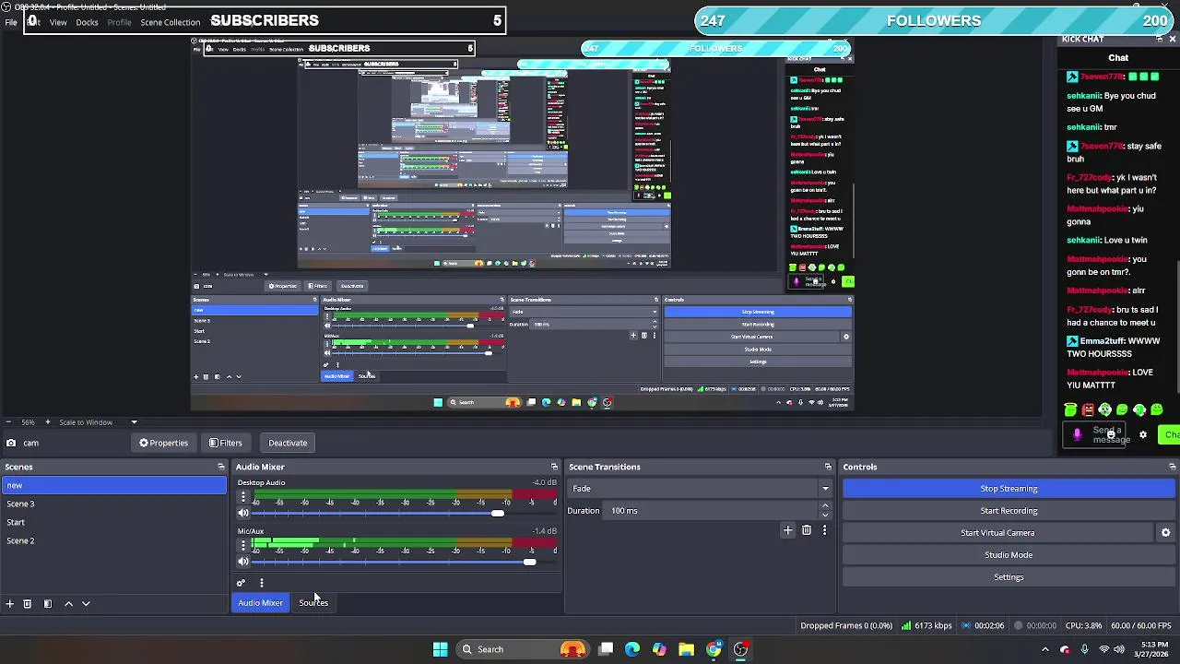Open Google Chrome from the taskbar
This screenshot has height=664, width=1180.
point(714,649)
